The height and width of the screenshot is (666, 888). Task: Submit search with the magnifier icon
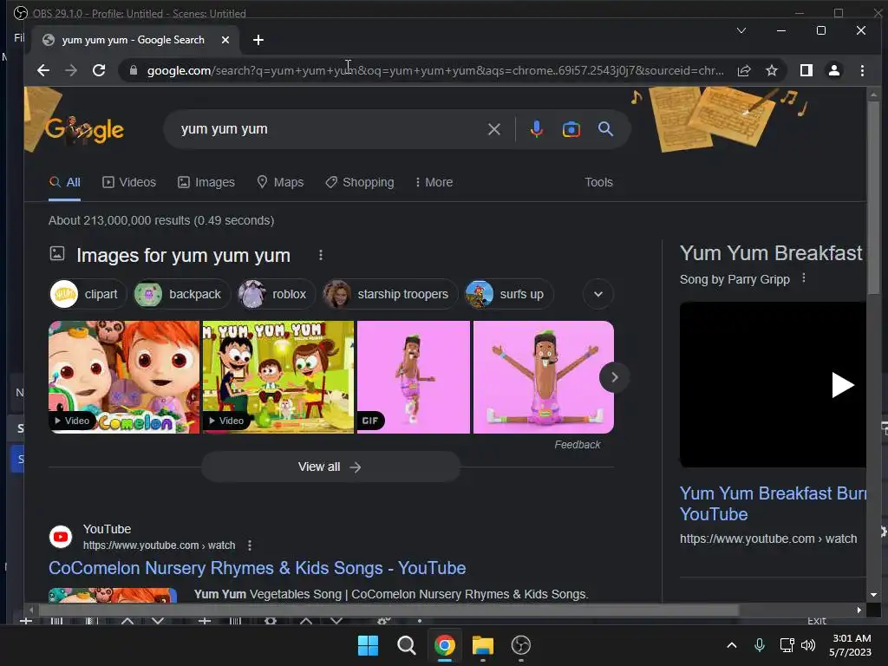605,129
